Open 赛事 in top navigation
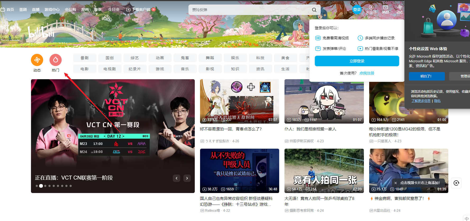The height and width of the screenshot is (221, 470). 98,10
